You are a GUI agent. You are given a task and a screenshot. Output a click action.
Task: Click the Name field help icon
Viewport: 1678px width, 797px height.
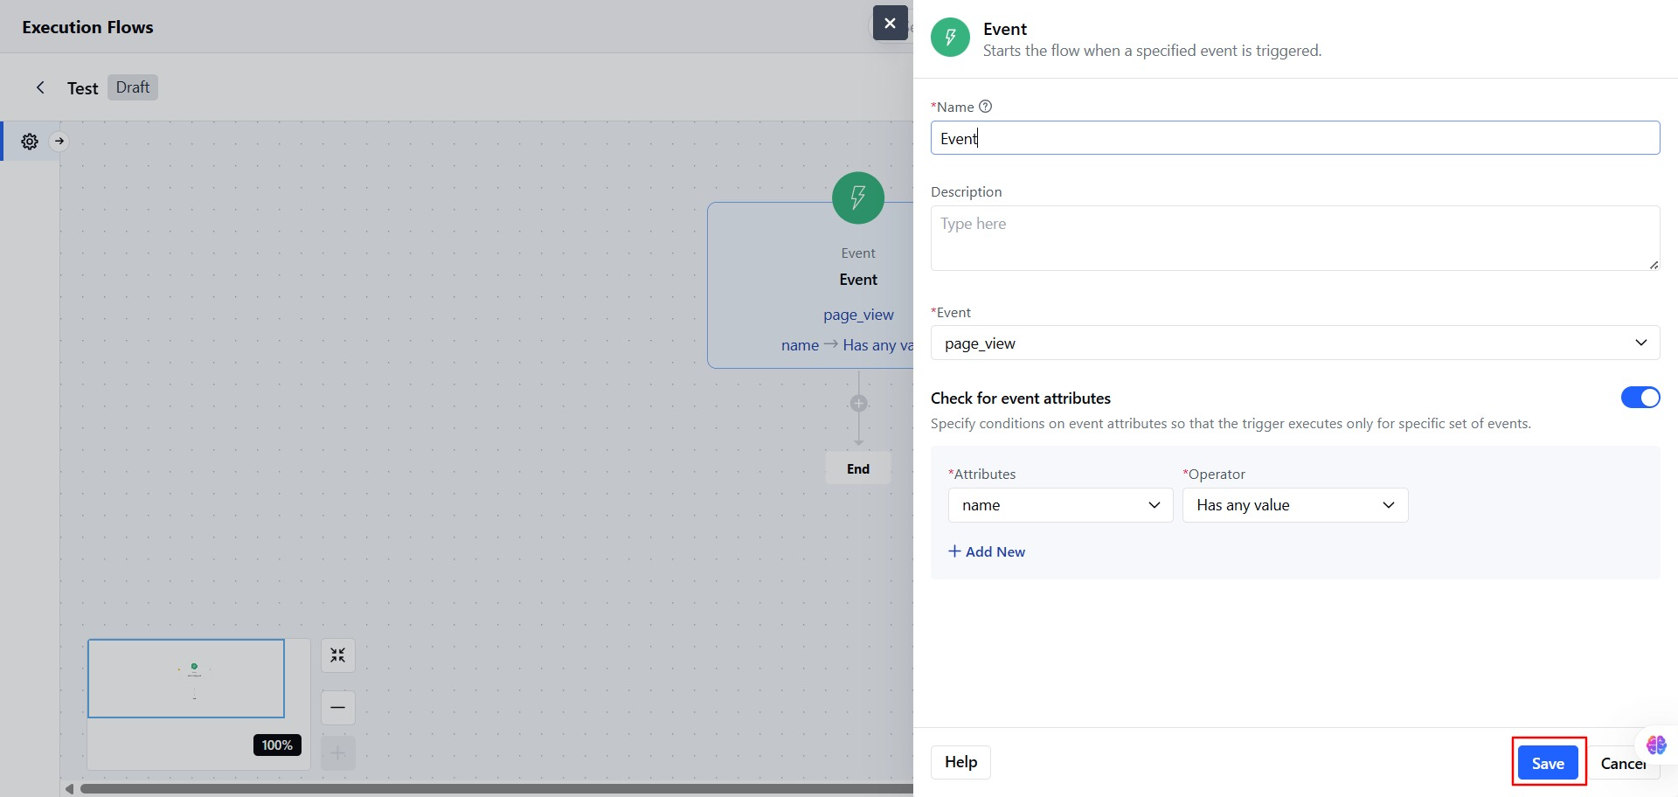(986, 107)
